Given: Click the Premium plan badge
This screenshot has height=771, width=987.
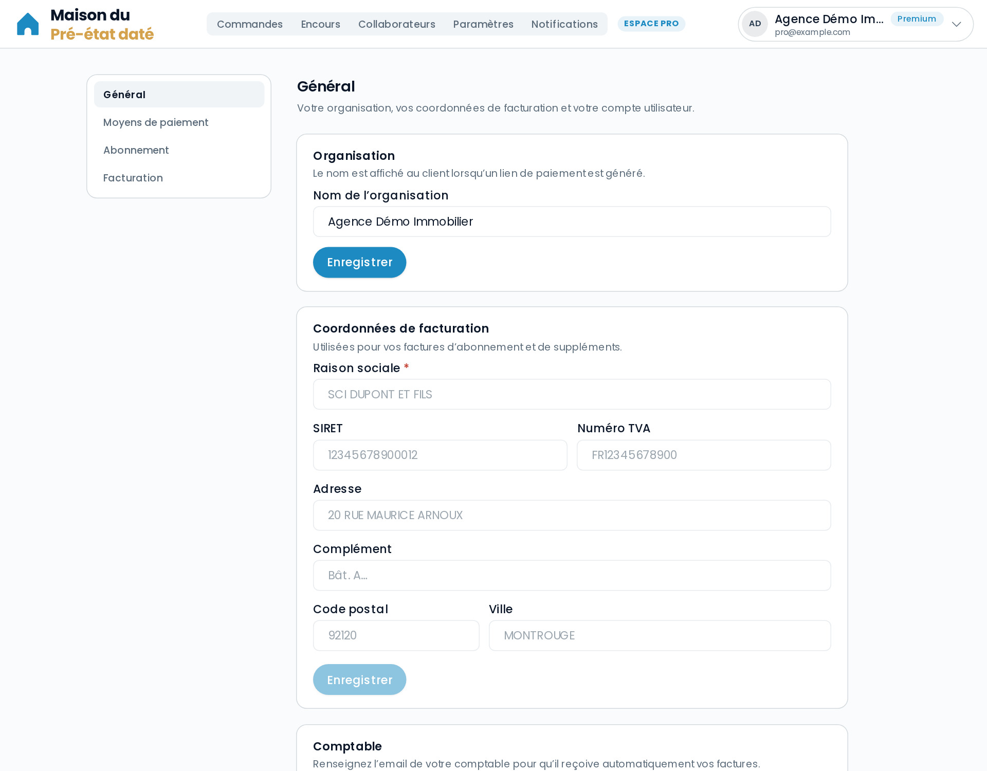Looking at the screenshot, I should coord(917,19).
